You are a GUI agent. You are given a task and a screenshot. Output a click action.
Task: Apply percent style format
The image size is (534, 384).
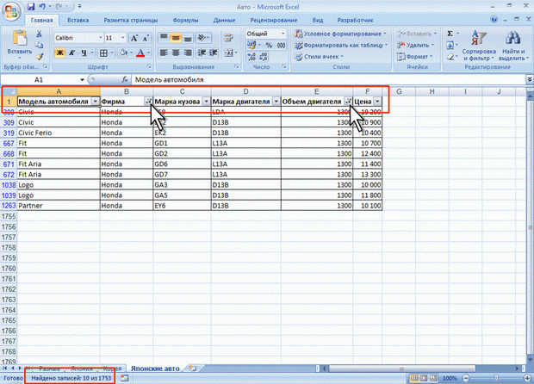click(269, 45)
